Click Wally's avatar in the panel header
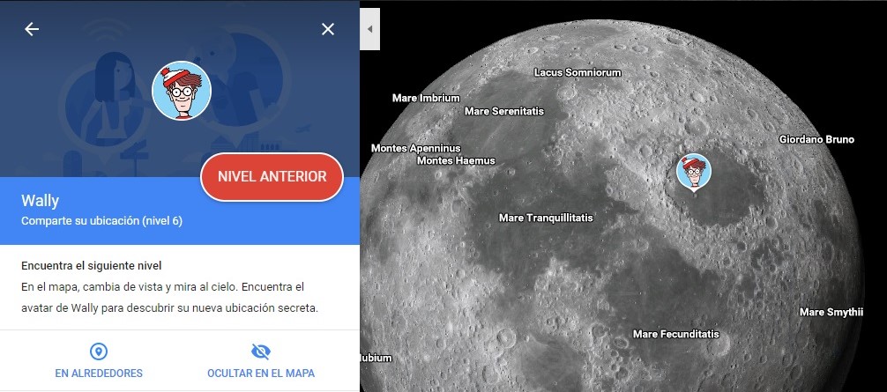The width and height of the screenshot is (887, 392). [x=182, y=91]
